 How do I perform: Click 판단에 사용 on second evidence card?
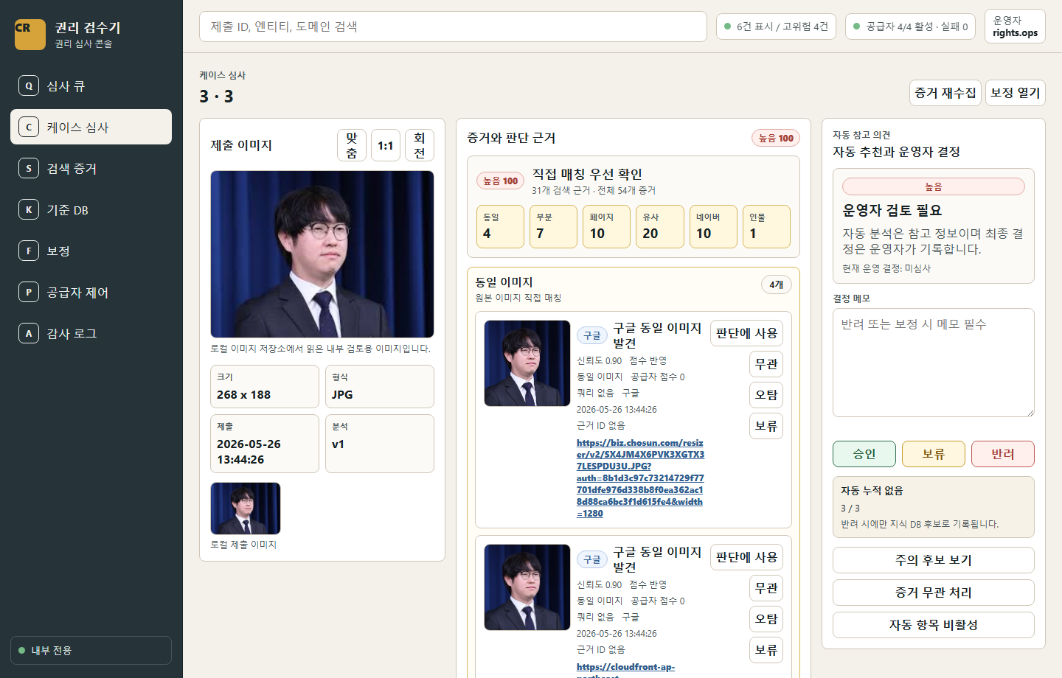click(746, 557)
